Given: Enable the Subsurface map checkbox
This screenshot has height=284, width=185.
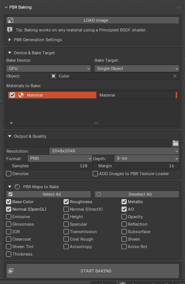Looking at the screenshot, I should (x=124, y=232).
